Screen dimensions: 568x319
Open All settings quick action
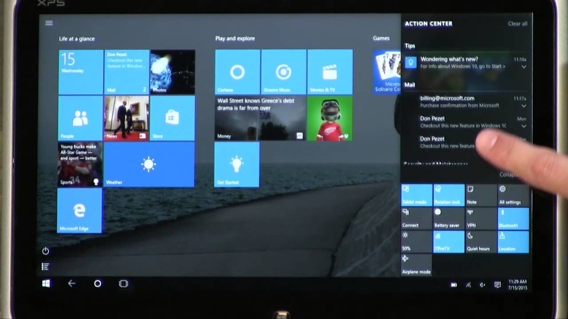pyautogui.click(x=513, y=195)
